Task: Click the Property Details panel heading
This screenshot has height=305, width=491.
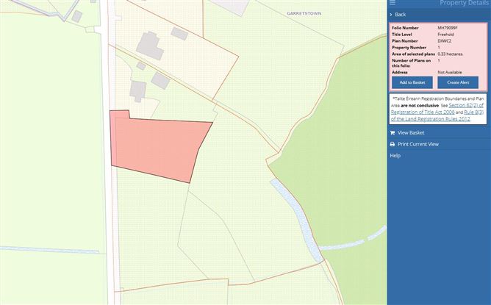Action: point(465,3)
